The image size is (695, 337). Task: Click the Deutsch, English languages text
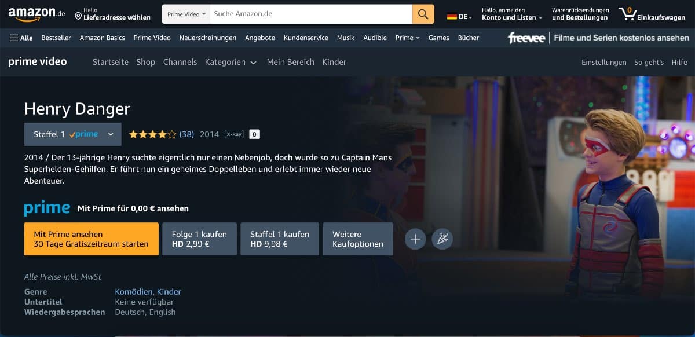tap(145, 312)
